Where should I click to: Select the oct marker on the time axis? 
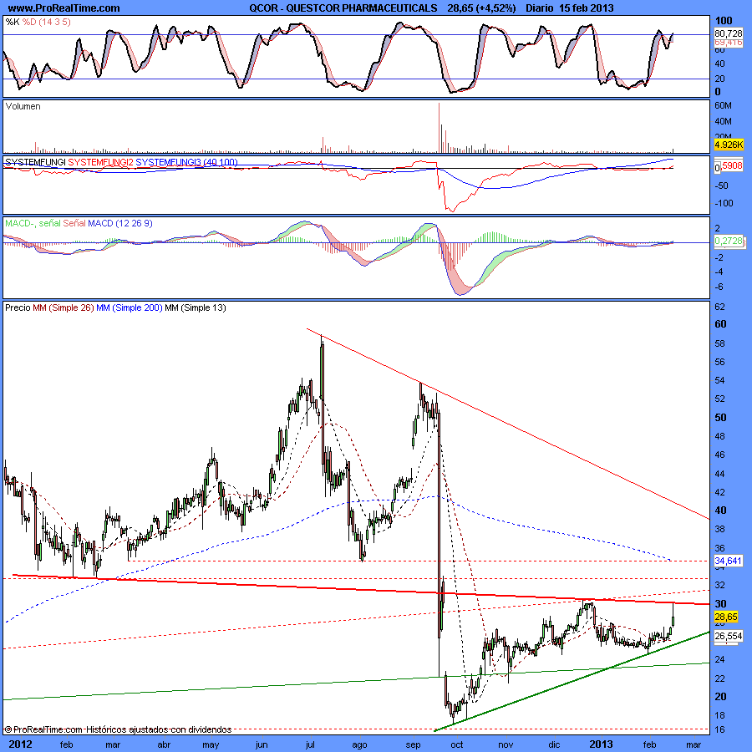tap(457, 742)
